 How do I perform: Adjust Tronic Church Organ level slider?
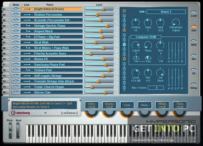point(92,87)
